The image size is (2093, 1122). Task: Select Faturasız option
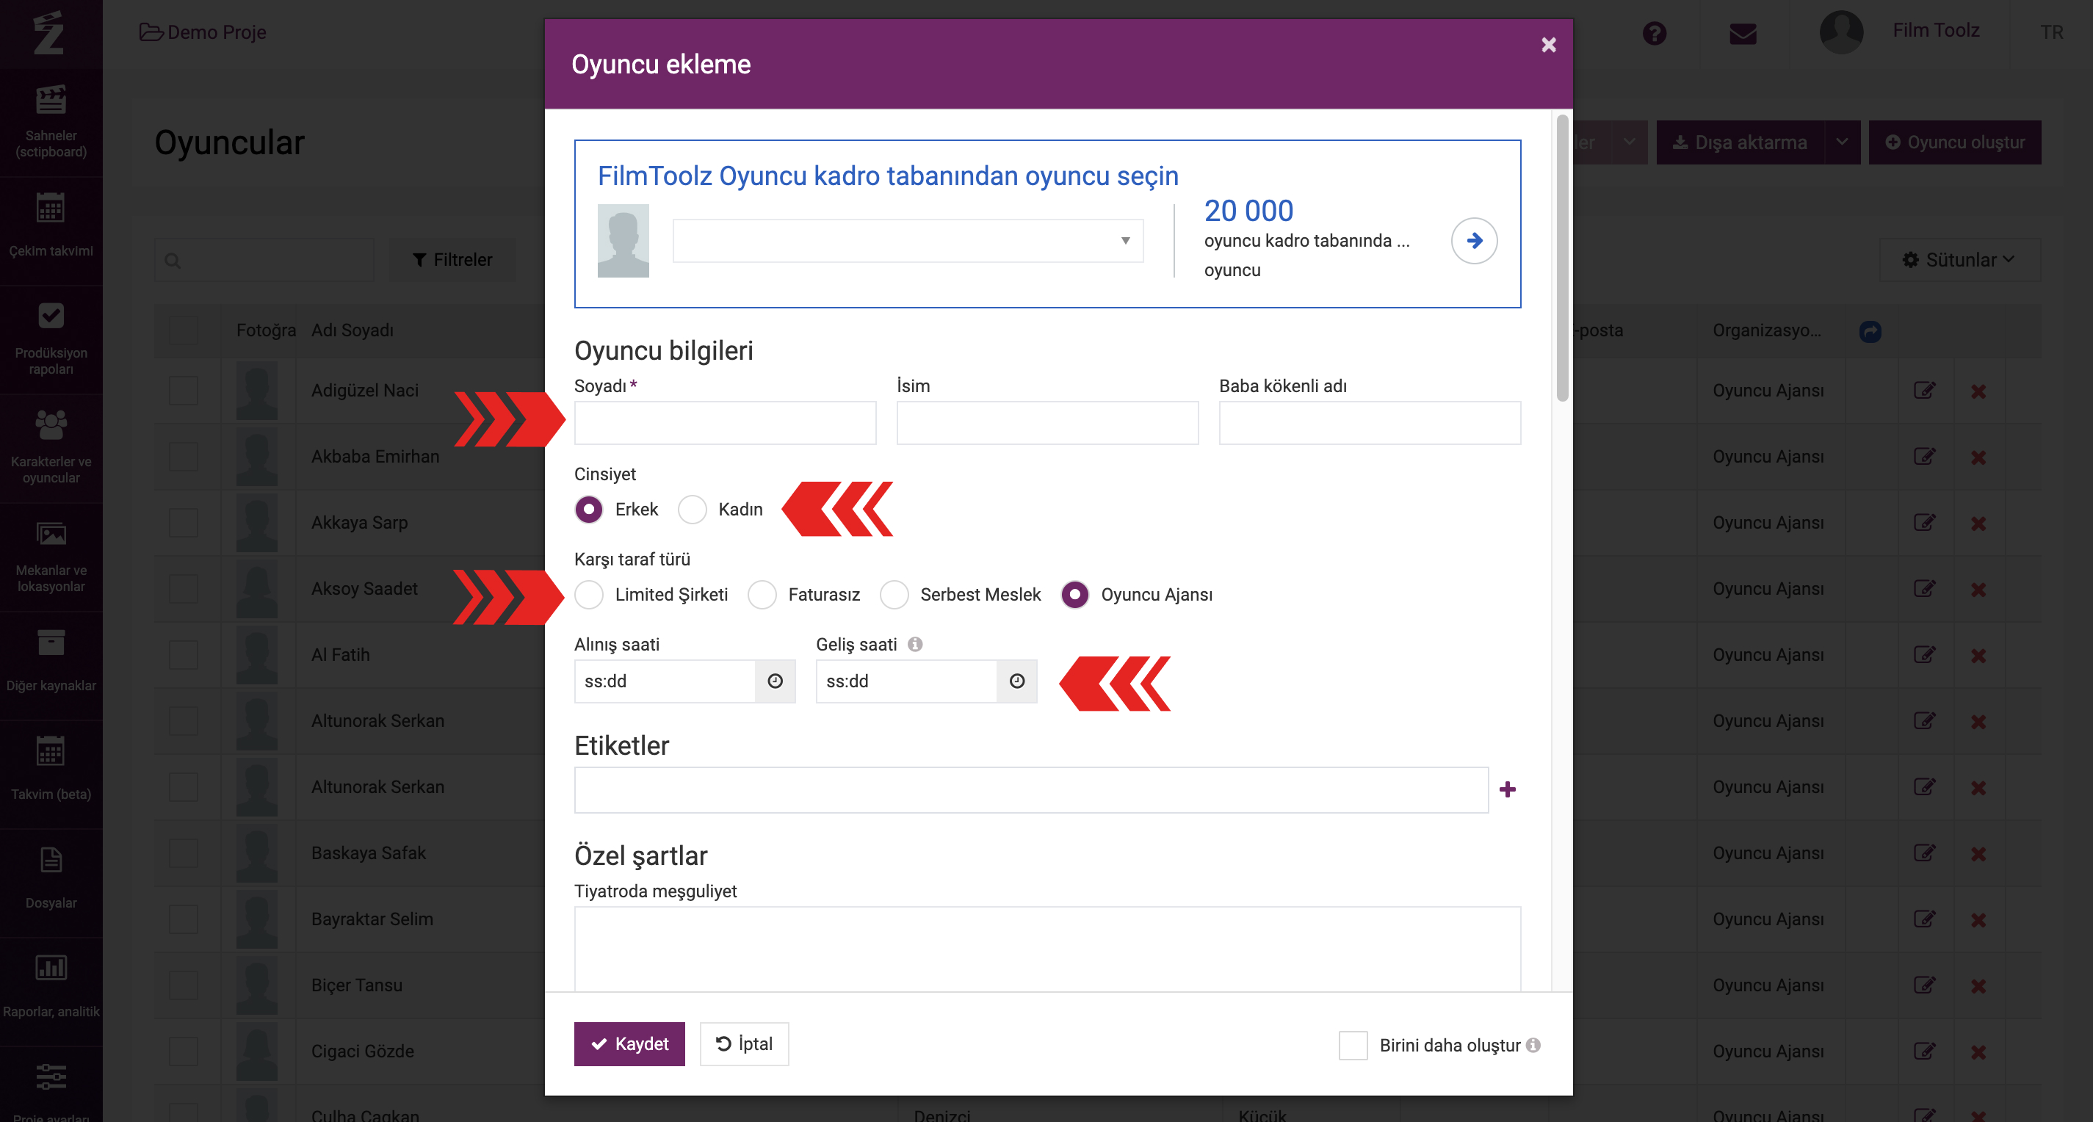point(762,595)
